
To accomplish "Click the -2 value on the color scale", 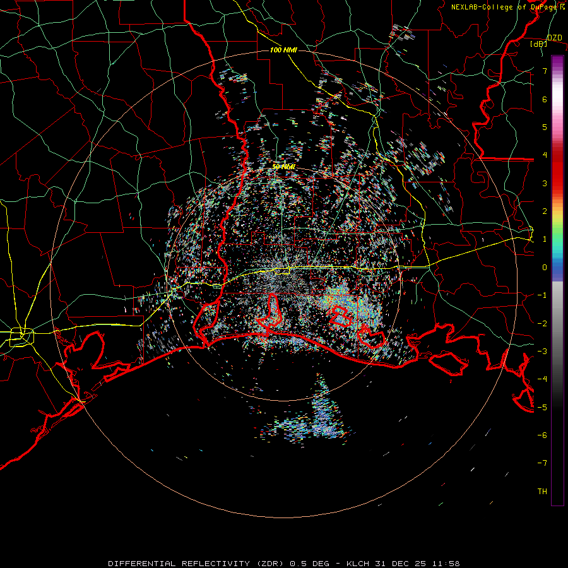I will (x=542, y=323).
